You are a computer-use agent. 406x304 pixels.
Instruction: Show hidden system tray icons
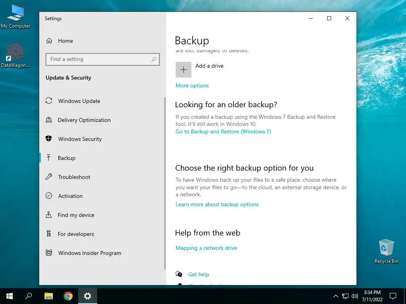point(335,296)
